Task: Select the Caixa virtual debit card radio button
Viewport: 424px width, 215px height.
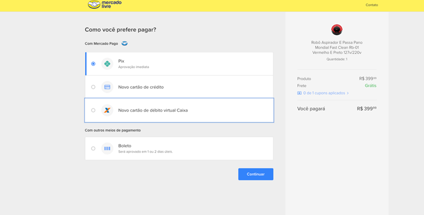Action: coord(93,110)
